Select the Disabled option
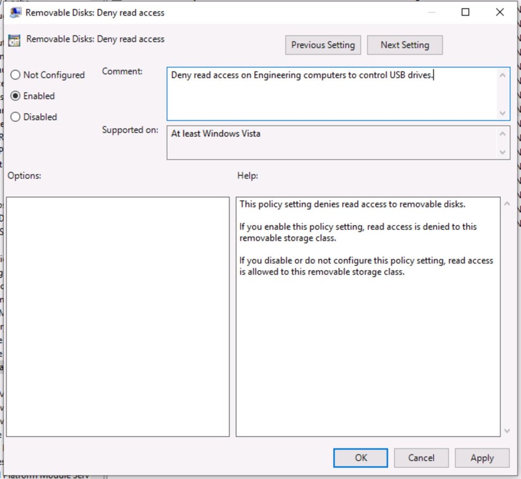 (x=15, y=117)
